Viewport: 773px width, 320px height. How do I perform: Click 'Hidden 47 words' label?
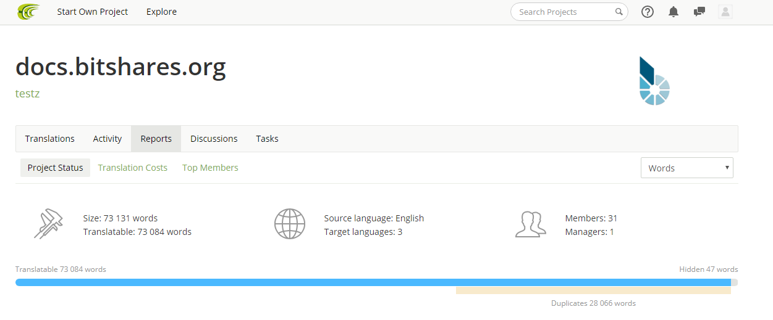(x=709, y=269)
